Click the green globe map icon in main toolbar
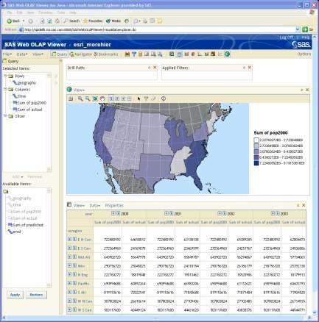 click(x=227, y=54)
